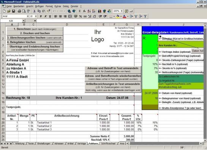Image resolution: width=207 pixels, height=150 pixels.
Task: Create a new workbook via toolbar icon
Action: (4, 11)
